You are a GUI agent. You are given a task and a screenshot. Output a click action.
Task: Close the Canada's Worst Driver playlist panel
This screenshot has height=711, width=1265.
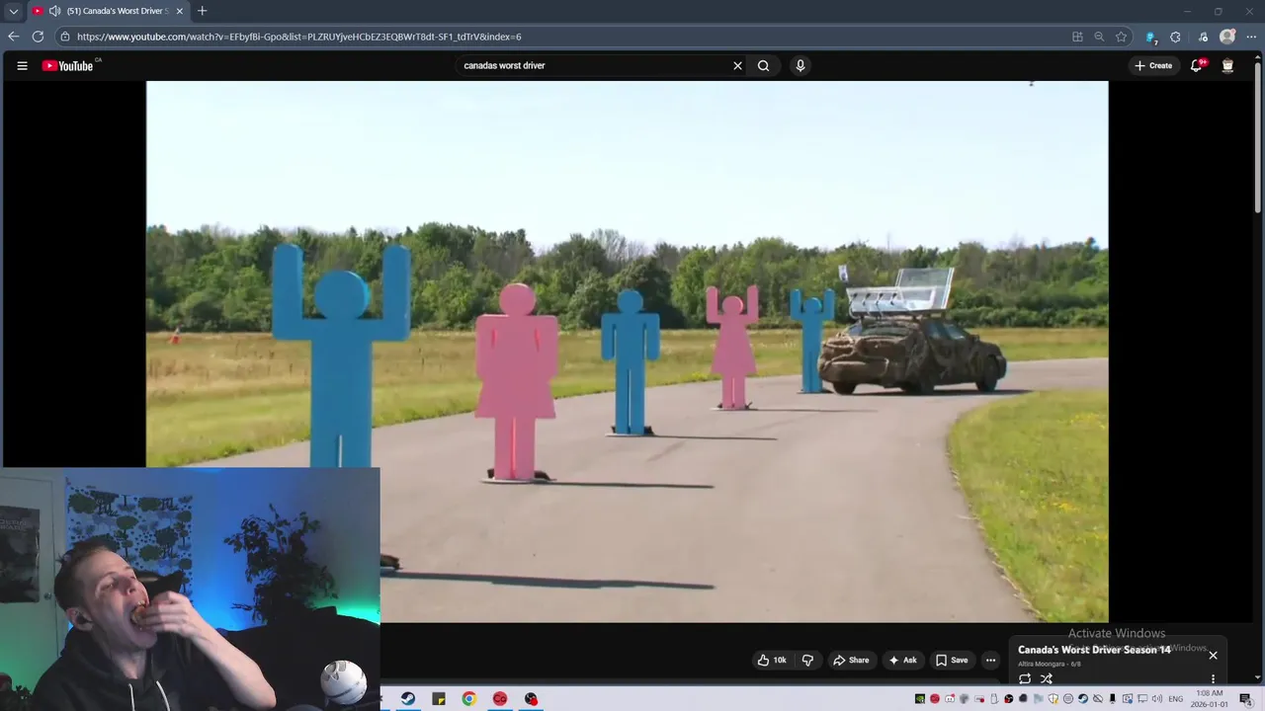pos(1213,655)
